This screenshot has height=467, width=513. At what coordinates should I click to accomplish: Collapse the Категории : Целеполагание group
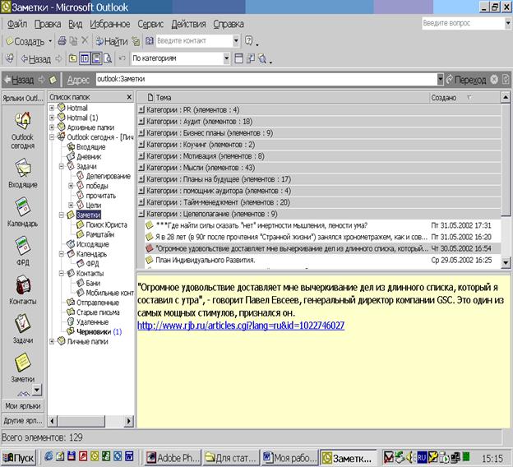(141, 214)
